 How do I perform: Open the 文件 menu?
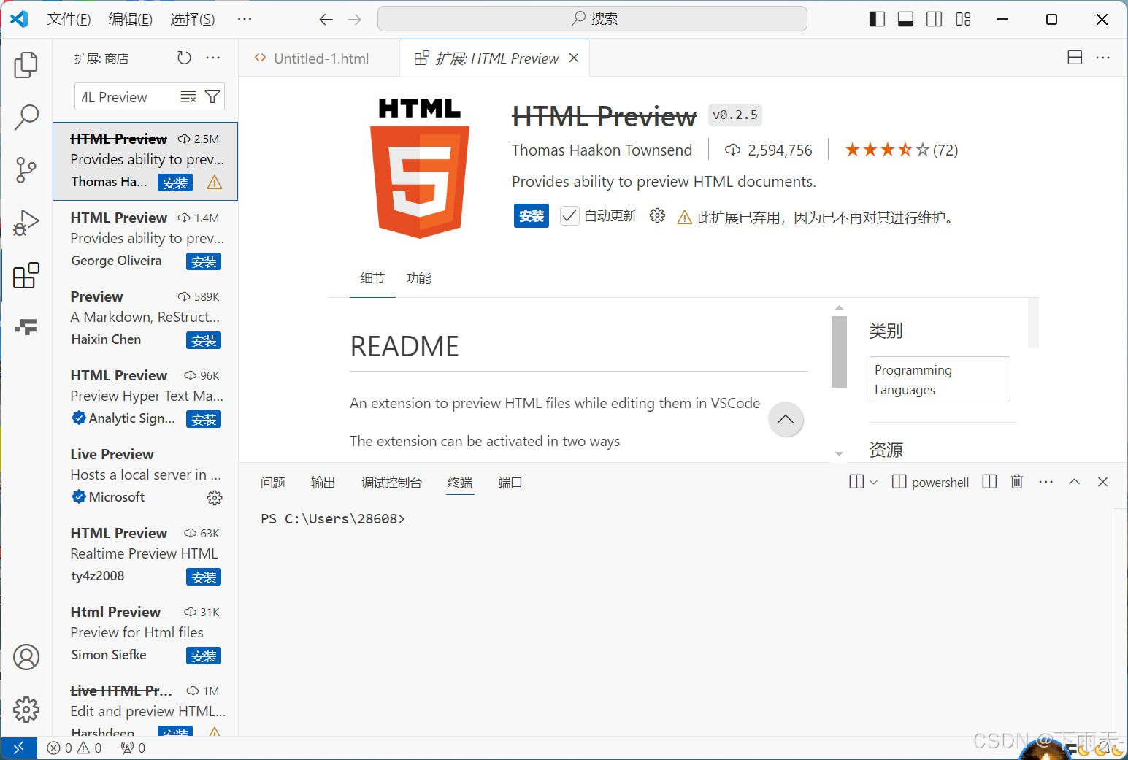(x=69, y=20)
